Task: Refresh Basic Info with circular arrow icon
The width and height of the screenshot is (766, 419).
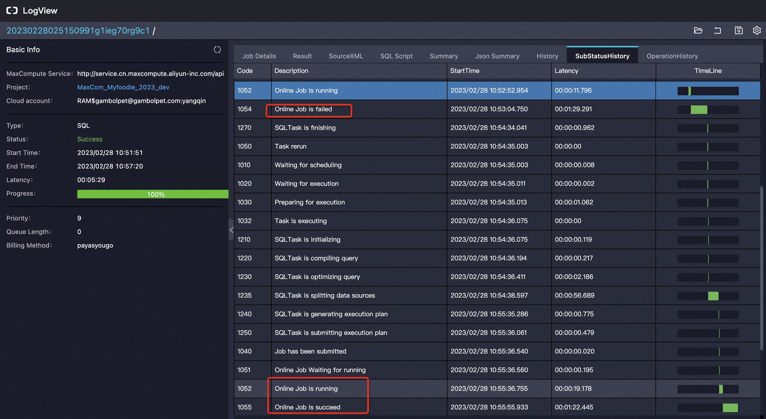Action: click(x=217, y=50)
